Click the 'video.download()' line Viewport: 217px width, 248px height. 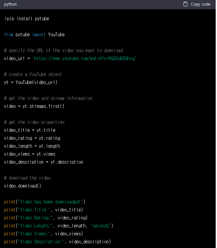[23, 186]
